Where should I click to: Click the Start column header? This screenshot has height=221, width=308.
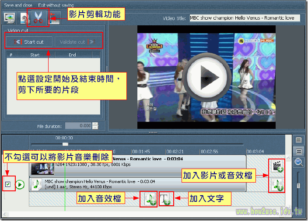coord(35,55)
